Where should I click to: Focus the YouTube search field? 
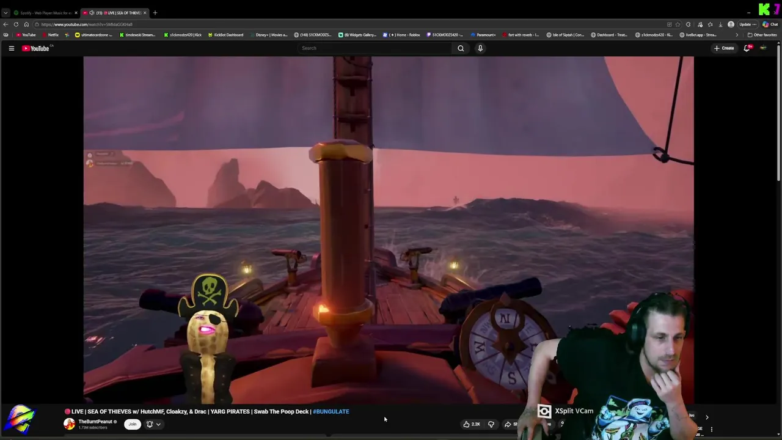[x=374, y=48]
